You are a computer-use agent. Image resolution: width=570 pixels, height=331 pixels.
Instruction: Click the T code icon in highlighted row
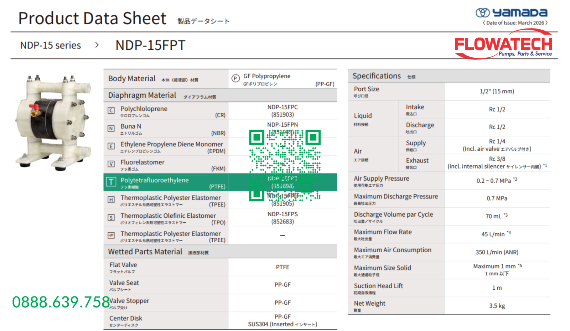tap(111, 182)
